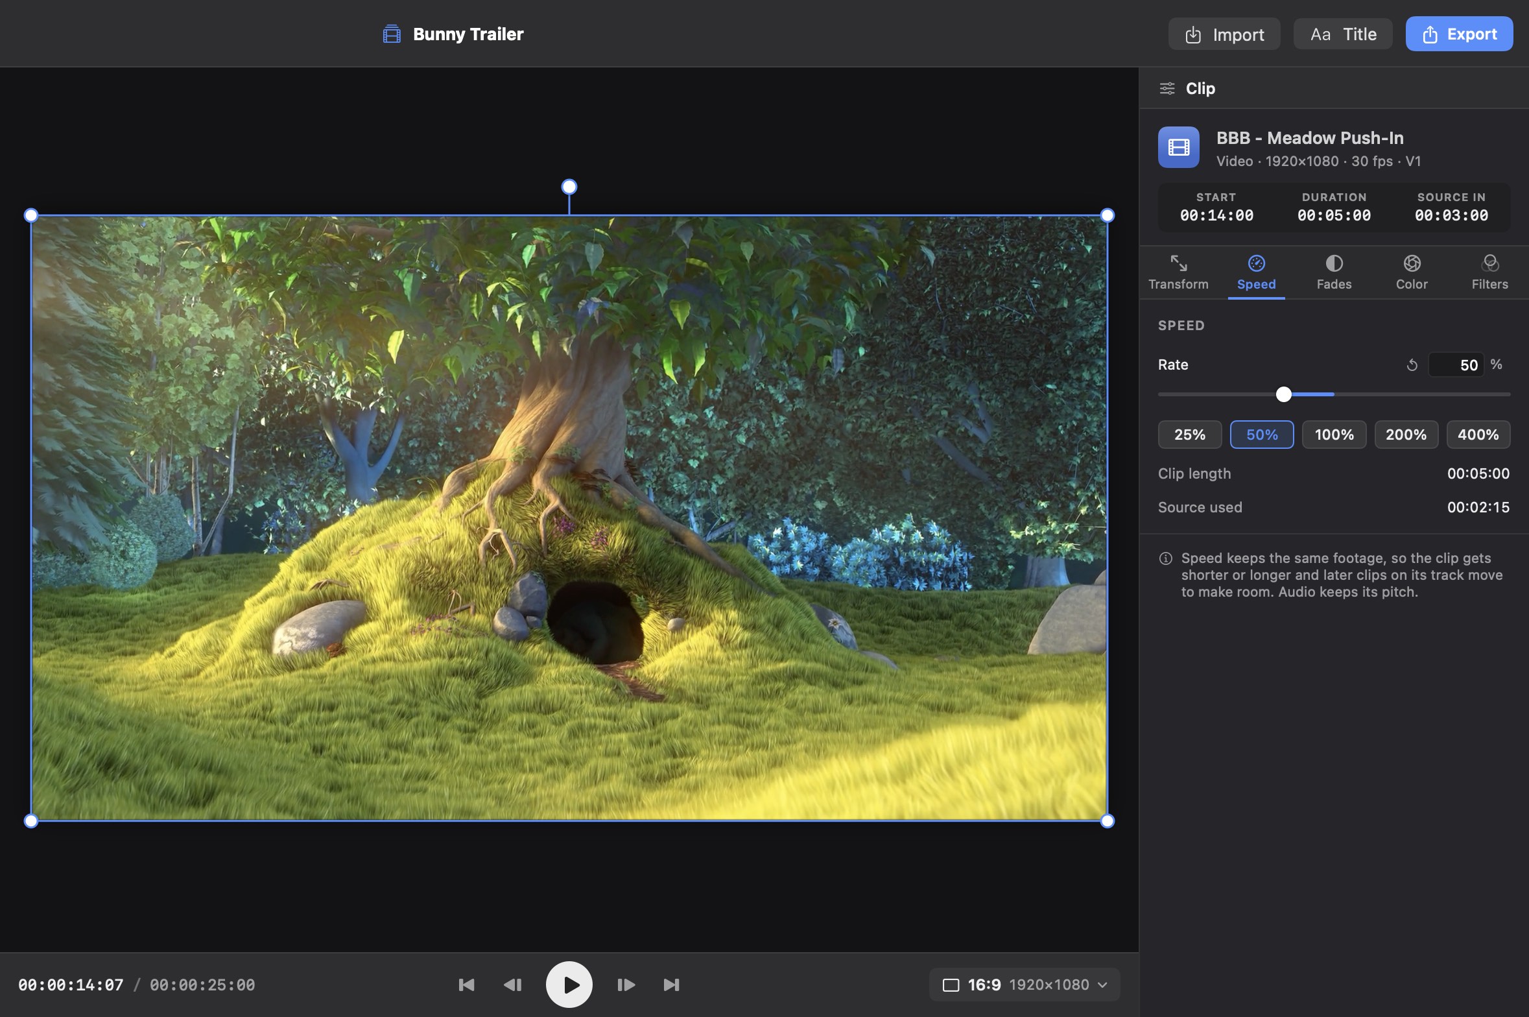The height and width of the screenshot is (1017, 1529).
Task: Click the Clip panel sliders icon
Action: point(1167,88)
